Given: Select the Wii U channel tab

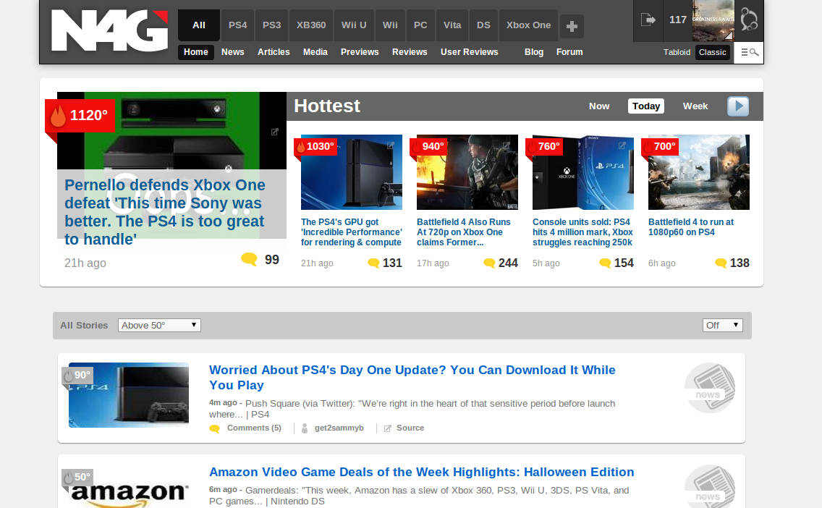Looking at the screenshot, I should pos(354,25).
